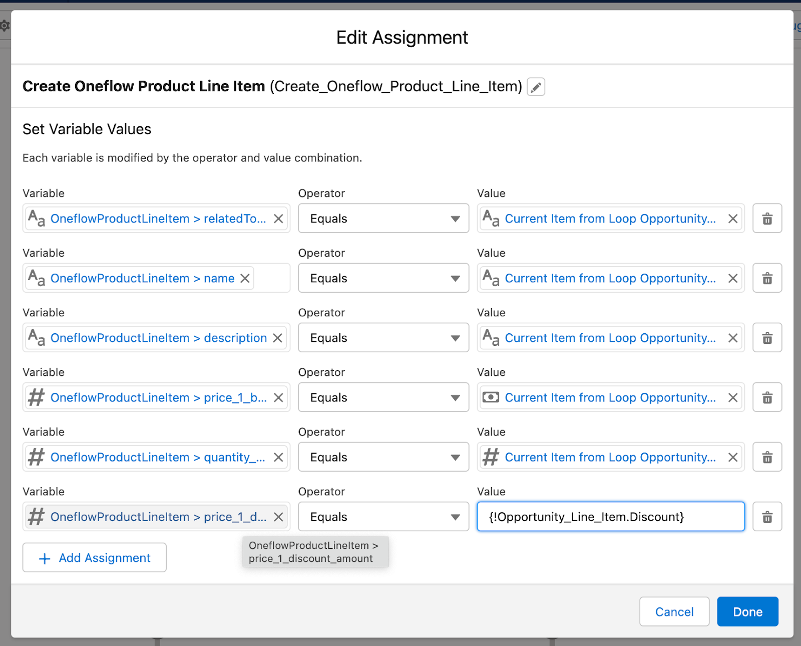
Task: Clear the Current Item value on the name row
Action: [732, 278]
